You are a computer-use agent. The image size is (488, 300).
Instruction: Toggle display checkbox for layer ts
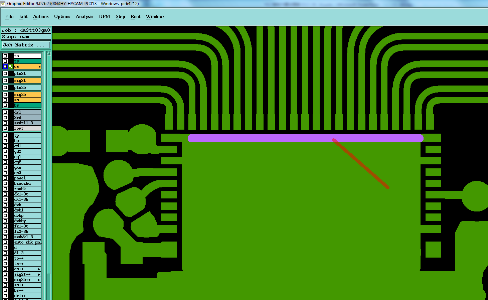click(x=5, y=61)
